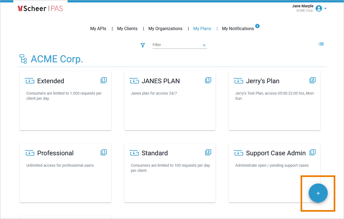The width and height of the screenshot is (344, 219).
Task: Open API count icon on Extended plan
Action: coord(103,80)
